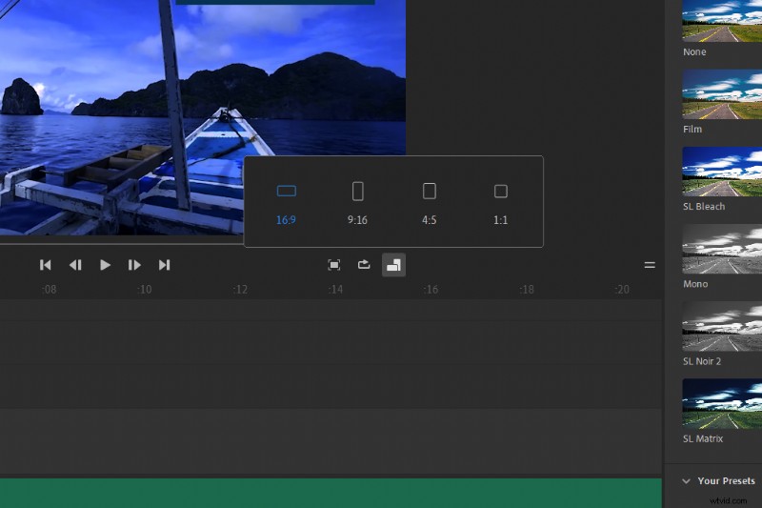Select the 4:5 aspect ratio

(430, 204)
